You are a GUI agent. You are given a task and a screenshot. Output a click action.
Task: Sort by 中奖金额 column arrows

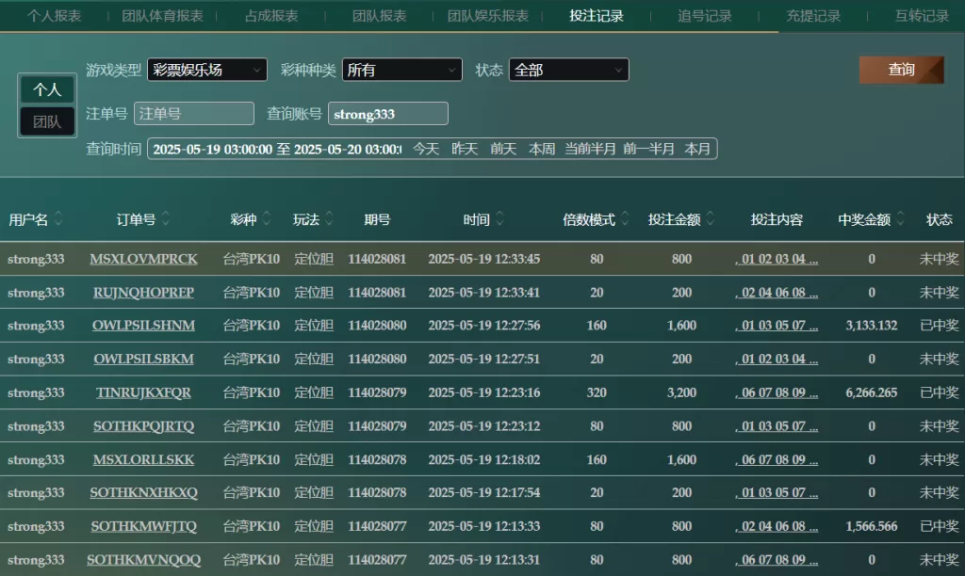[900, 218]
